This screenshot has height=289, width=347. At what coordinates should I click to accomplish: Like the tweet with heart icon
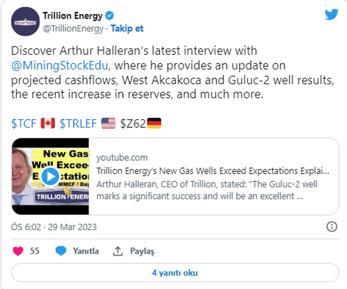tap(18, 251)
